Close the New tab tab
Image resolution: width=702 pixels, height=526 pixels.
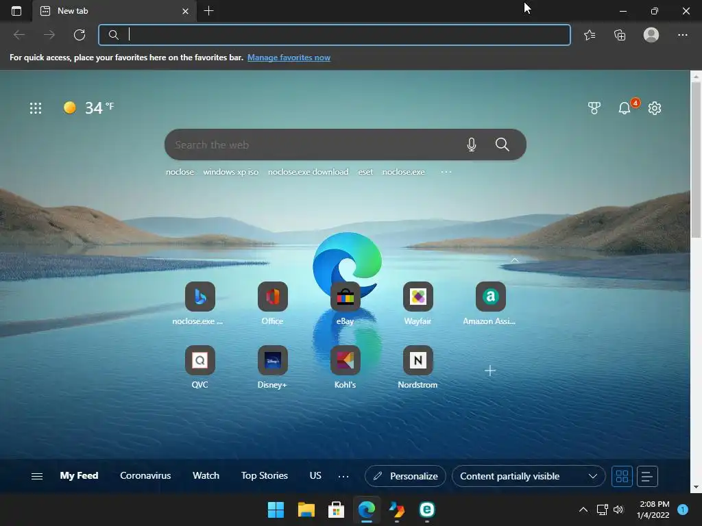[185, 11]
